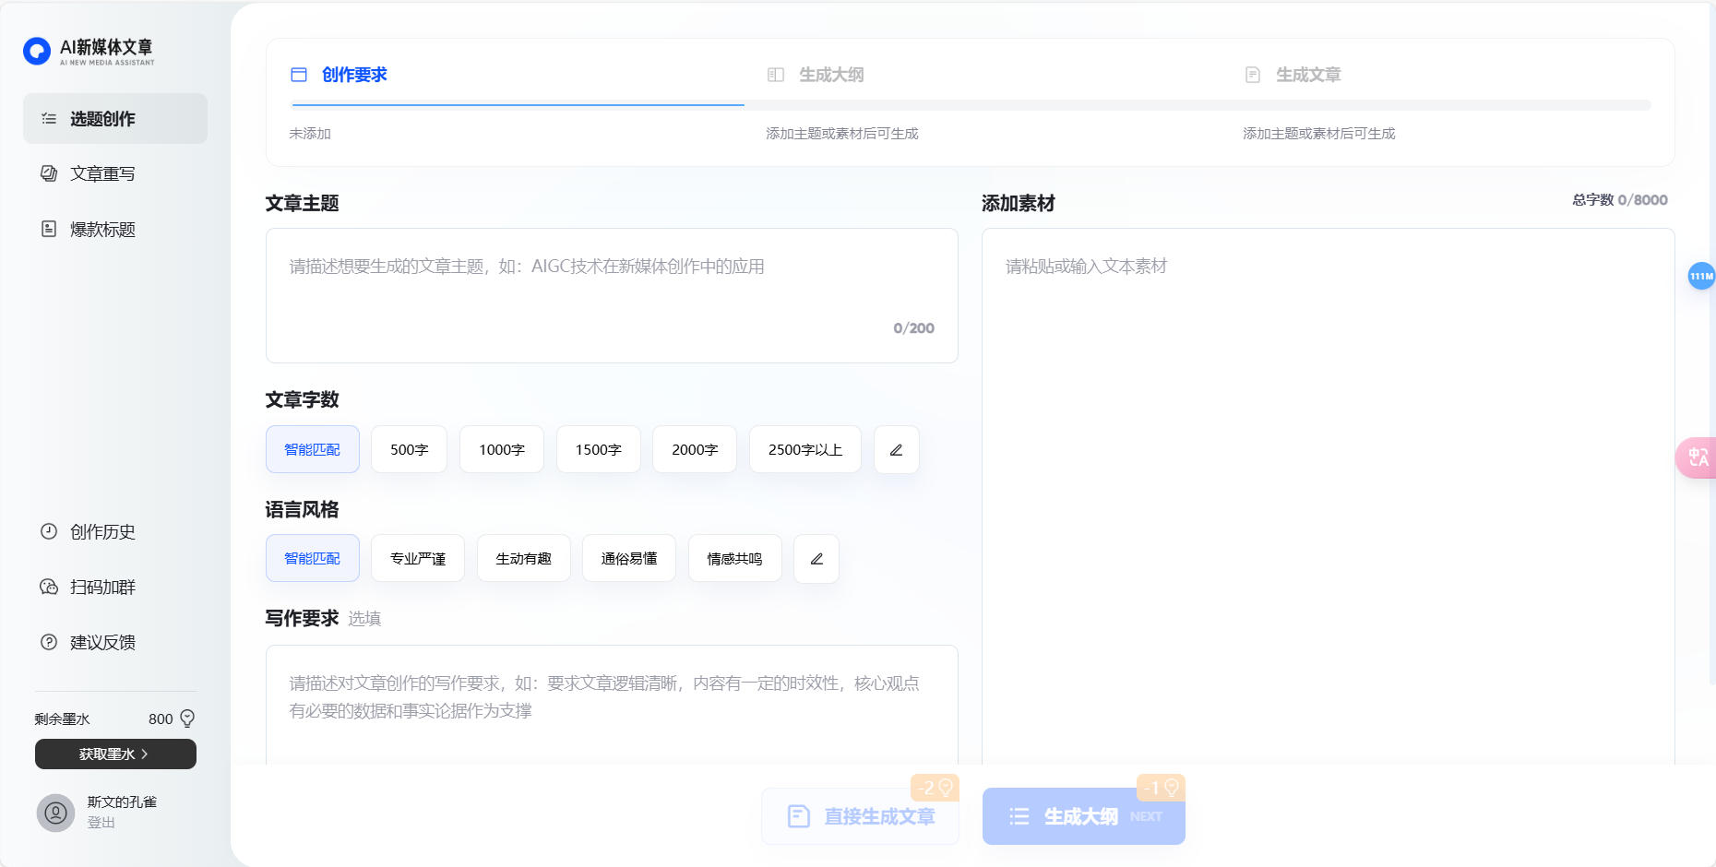Click the 文章主题 input field
The height and width of the screenshot is (867, 1716).
click(612, 295)
